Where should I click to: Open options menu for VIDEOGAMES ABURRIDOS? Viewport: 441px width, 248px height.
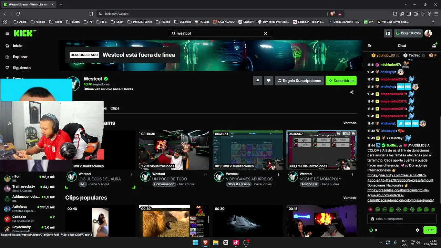279,174
